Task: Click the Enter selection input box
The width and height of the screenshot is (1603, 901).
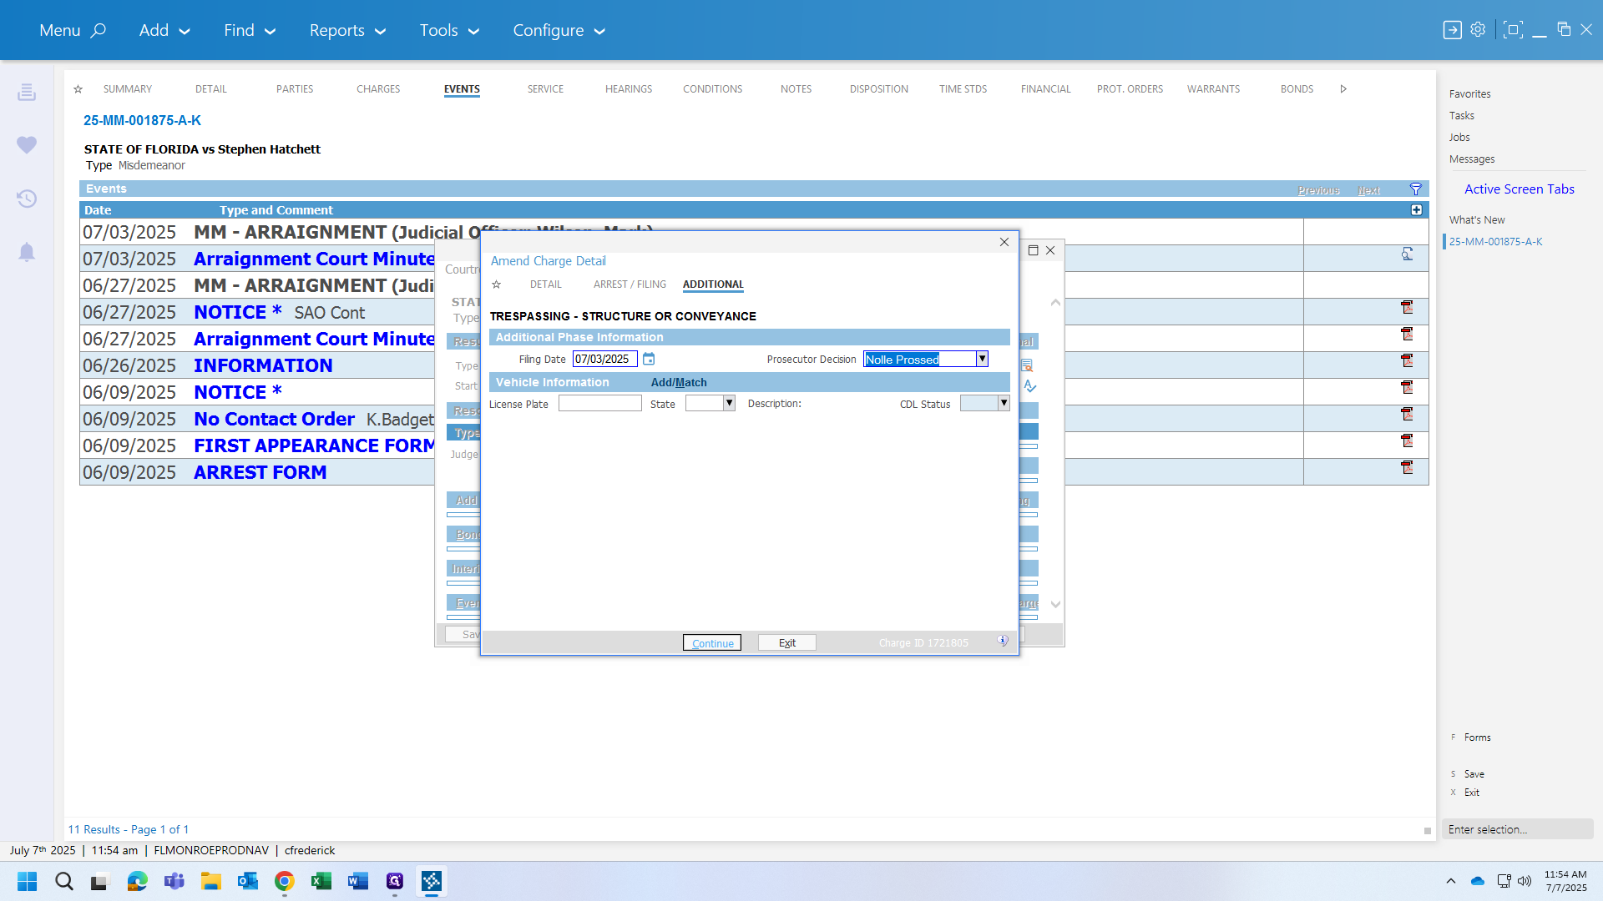Action: (1518, 829)
